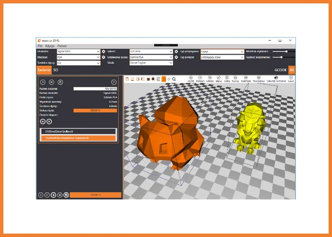The width and height of the screenshot is (332, 237).
Task: Select the yellow model in the viewport
Action: [x=250, y=128]
